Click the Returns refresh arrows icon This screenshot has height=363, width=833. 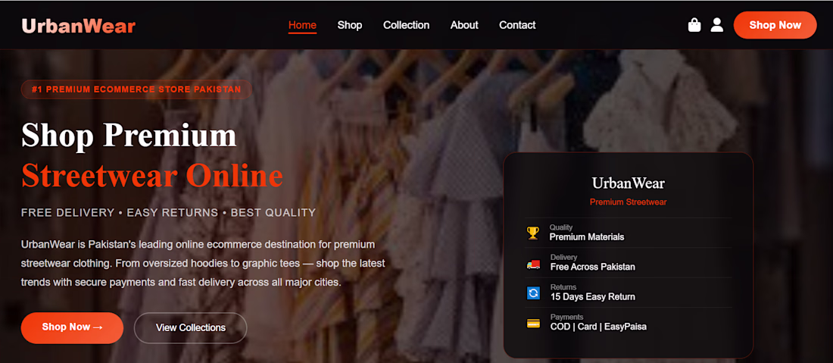[533, 293]
